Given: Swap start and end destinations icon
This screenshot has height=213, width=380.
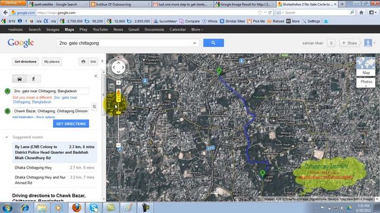Looking at the screenshot, I should click(94, 106).
